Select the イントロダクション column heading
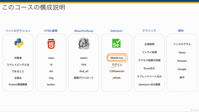The width and height of the screenshot is (199, 112). click(x=18, y=31)
